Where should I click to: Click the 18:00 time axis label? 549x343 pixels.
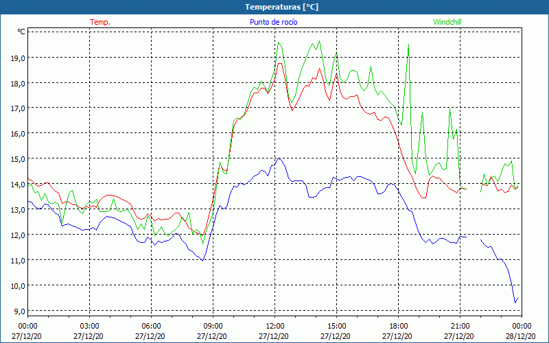click(399, 327)
